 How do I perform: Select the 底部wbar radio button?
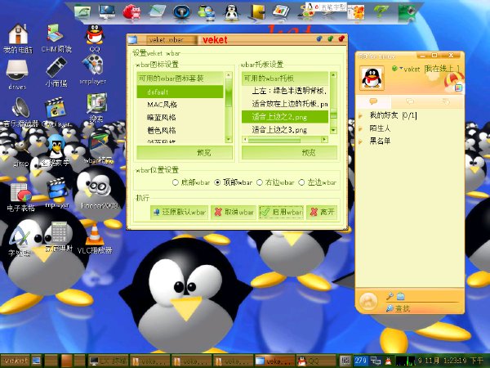click(x=176, y=182)
